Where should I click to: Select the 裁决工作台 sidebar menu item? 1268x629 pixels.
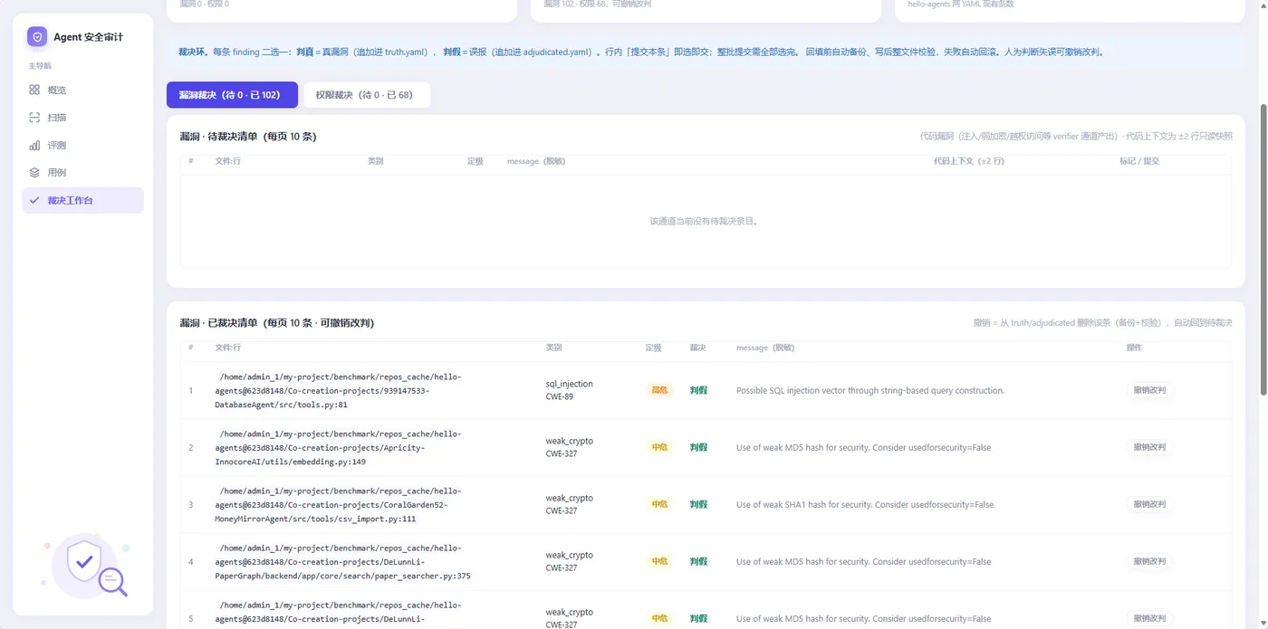(82, 200)
